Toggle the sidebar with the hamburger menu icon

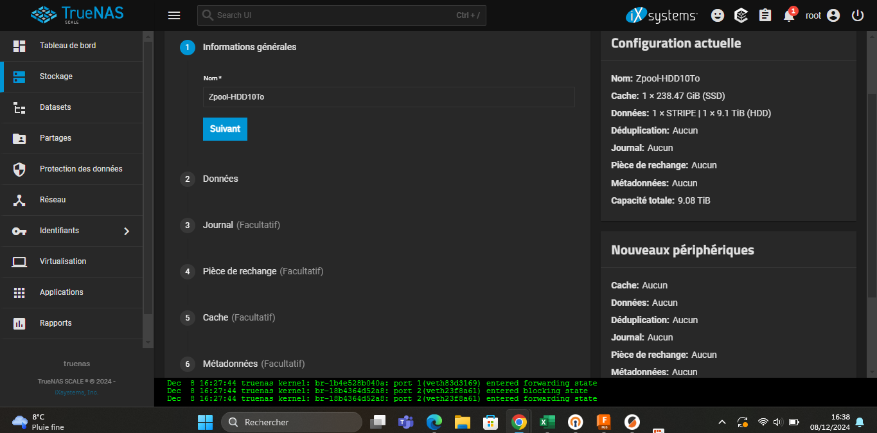pyautogui.click(x=174, y=15)
